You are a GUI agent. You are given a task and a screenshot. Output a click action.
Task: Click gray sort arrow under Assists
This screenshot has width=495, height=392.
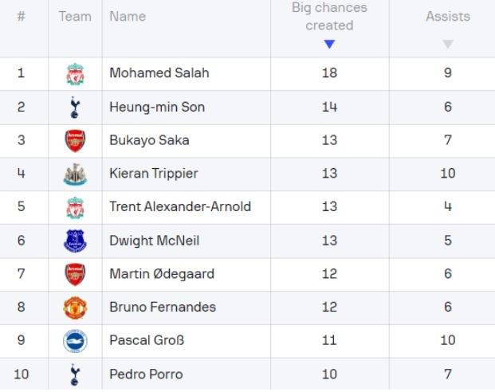(447, 45)
